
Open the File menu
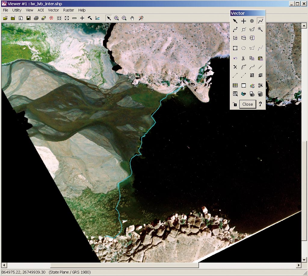pos(5,10)
